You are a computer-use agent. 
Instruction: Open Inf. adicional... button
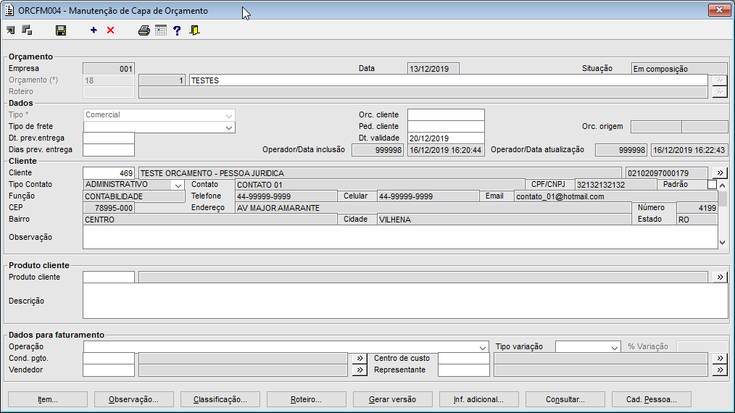click(x=479, y=399)
